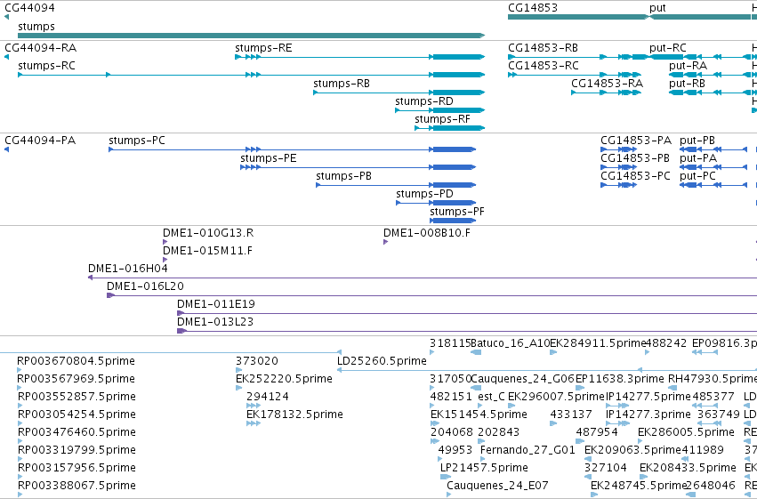Select the Cauquenes_24_G06 label

click(522, 379)
